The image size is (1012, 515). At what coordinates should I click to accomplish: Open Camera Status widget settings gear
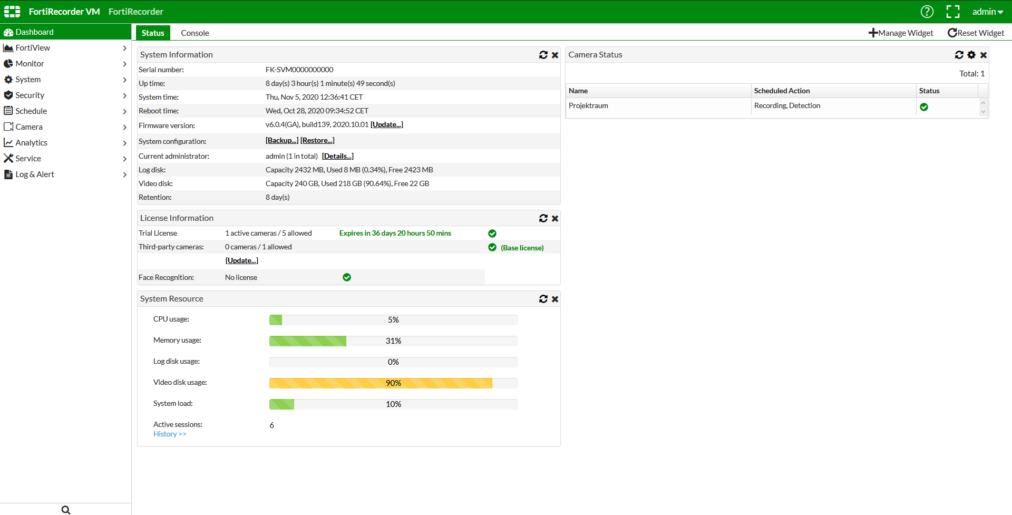click(x=971, y=55)
